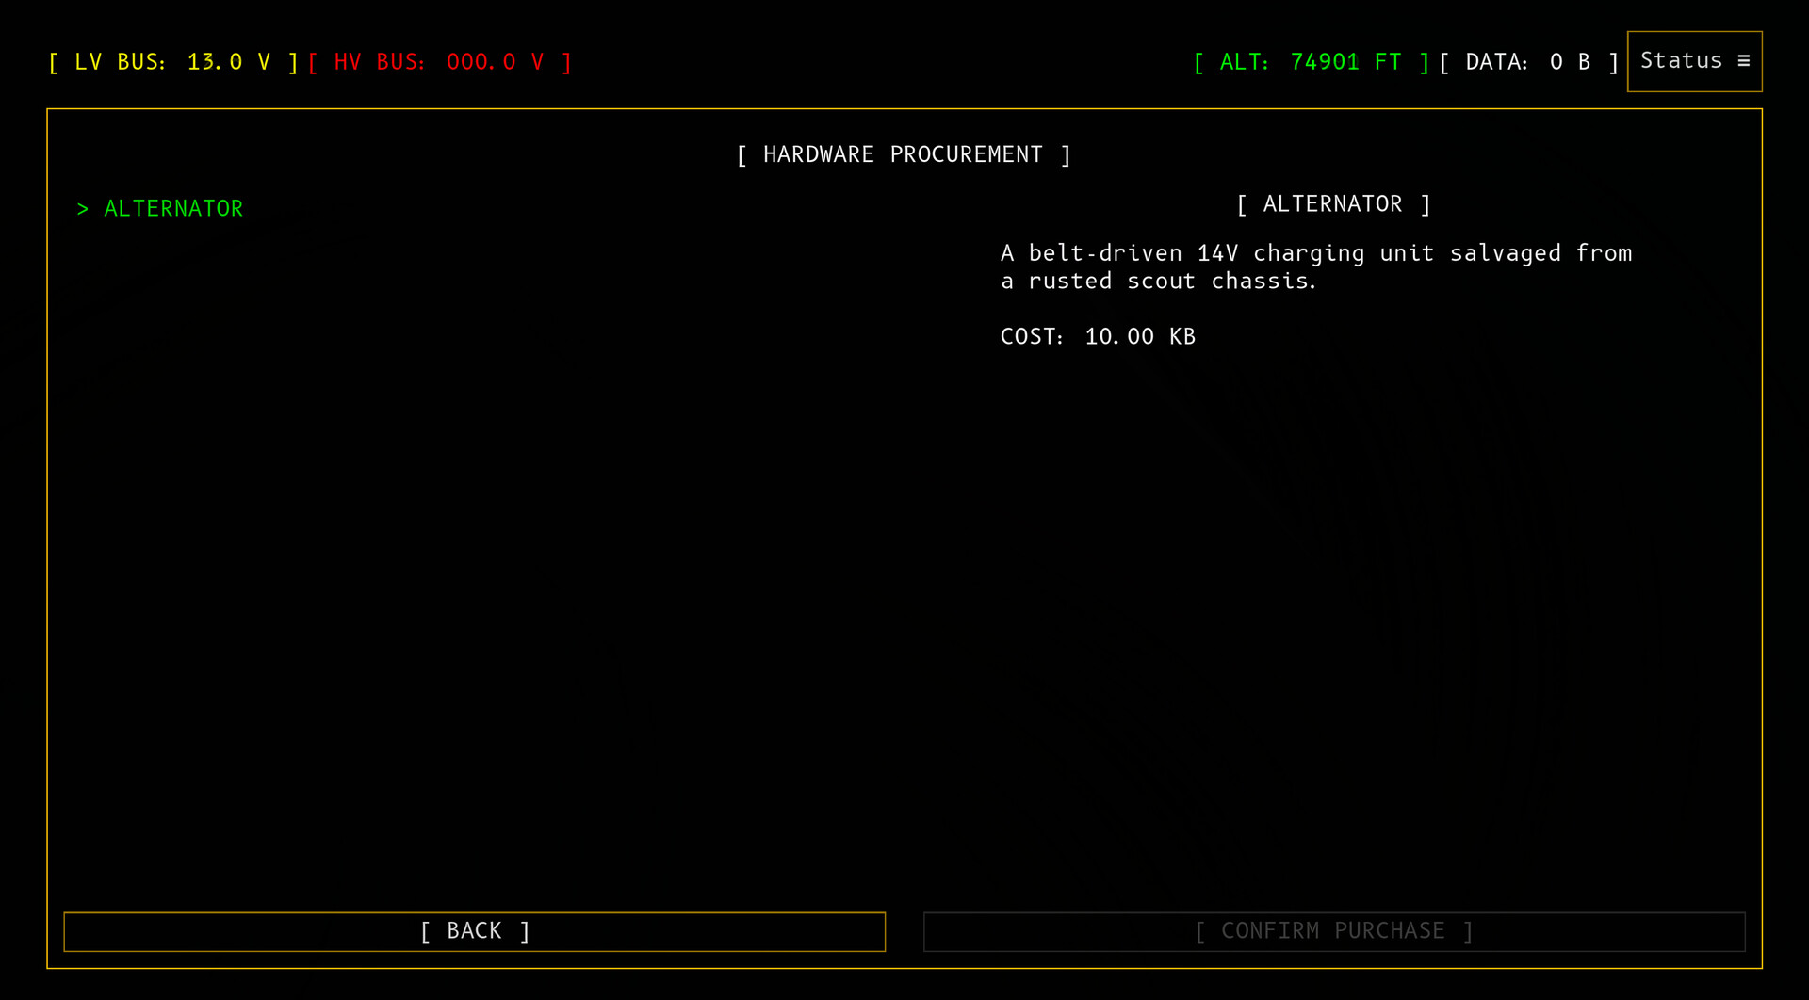Click the COST 10.00 KB line
Image resolution: width=1809 pixels, height=1000 pixels.
coord(1098,337)
